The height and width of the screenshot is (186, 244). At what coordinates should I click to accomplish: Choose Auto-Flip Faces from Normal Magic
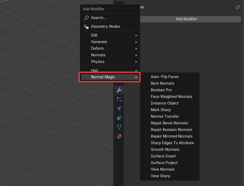click(165, 77)
